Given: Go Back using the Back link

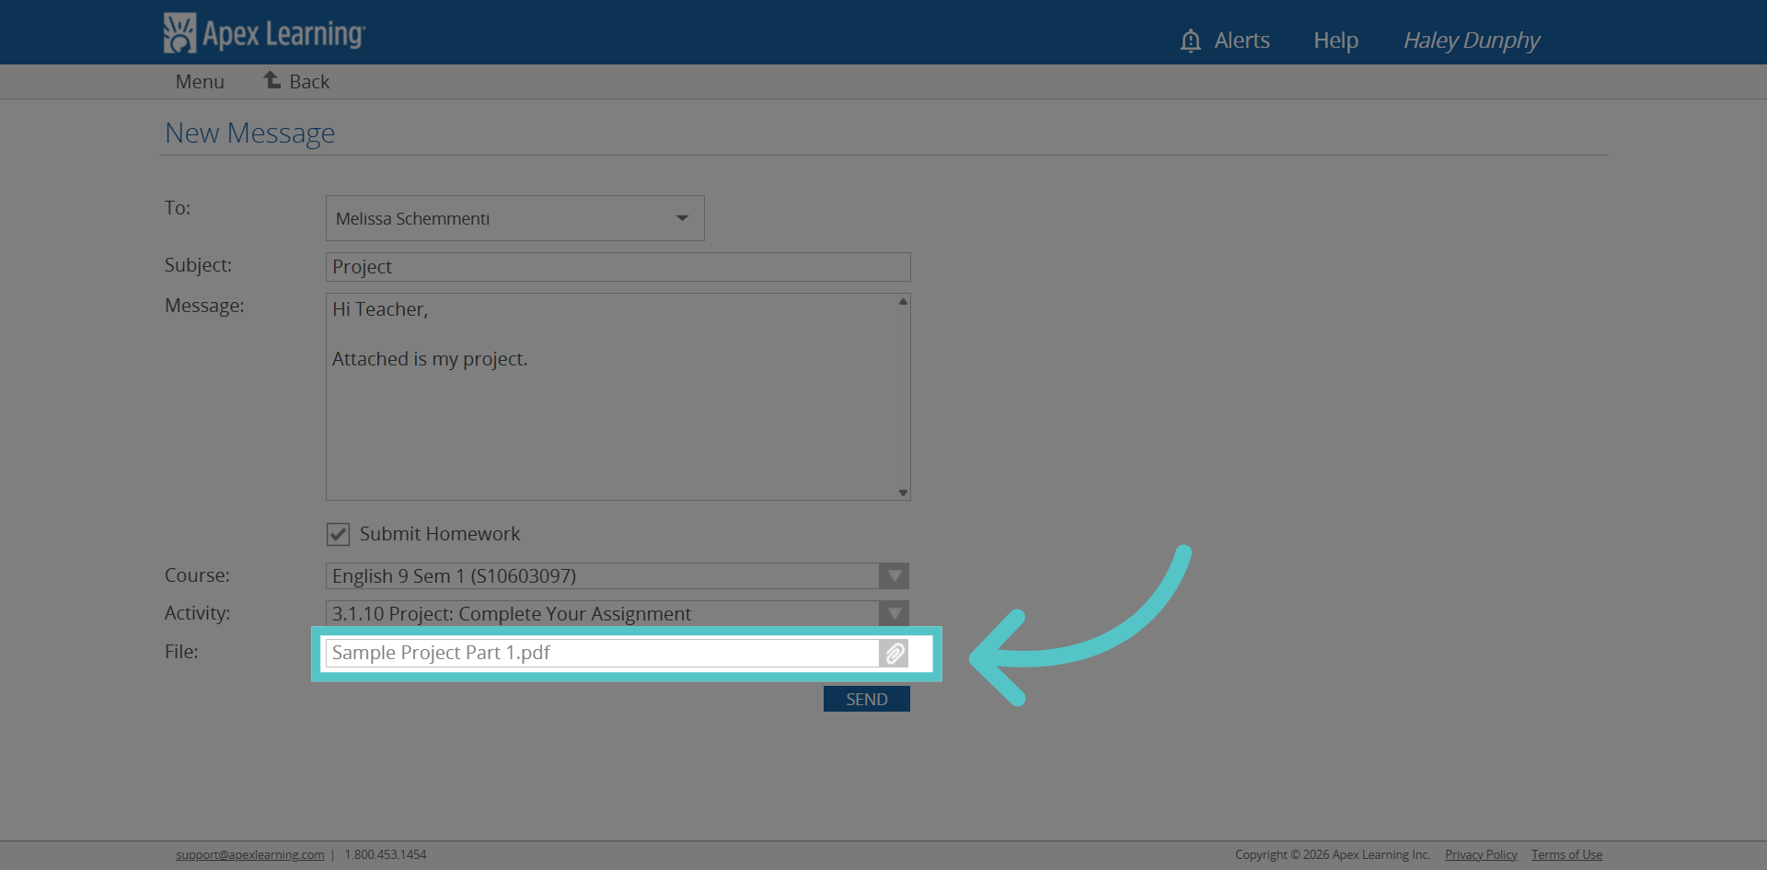Looking at the screenshot, I should 309,82.
